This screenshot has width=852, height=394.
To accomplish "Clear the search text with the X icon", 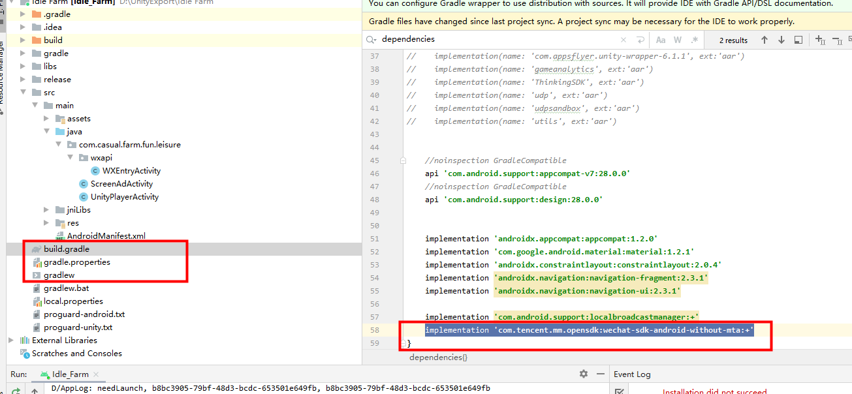I will (625, 40).
